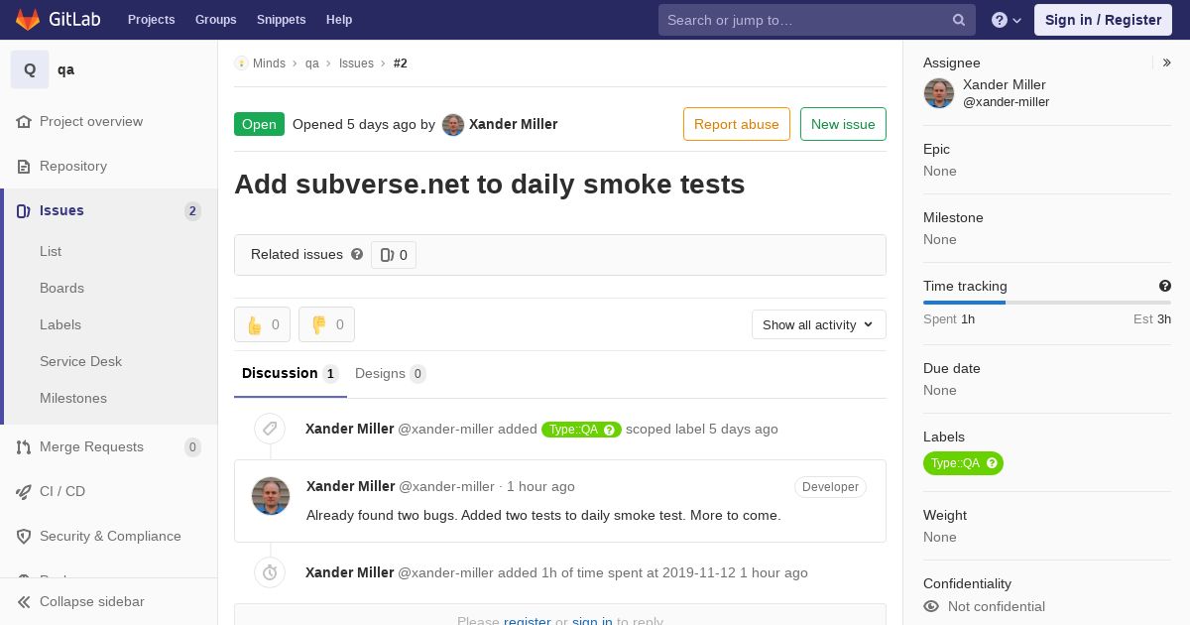Click the Q project avatar
The image size is (1190, 625).
(30, 69)
